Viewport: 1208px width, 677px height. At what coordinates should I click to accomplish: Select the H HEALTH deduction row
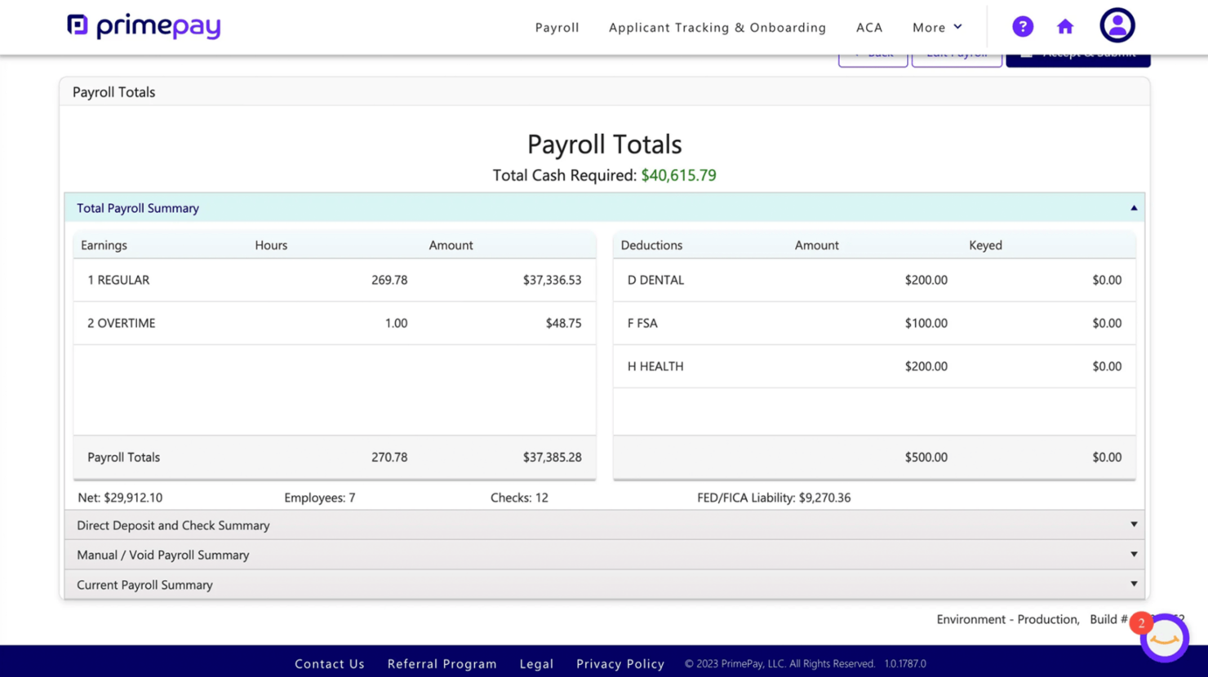[x=874, y=366]
